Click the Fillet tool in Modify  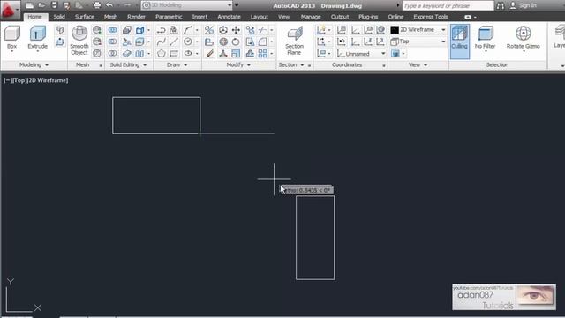click(263, 42)
